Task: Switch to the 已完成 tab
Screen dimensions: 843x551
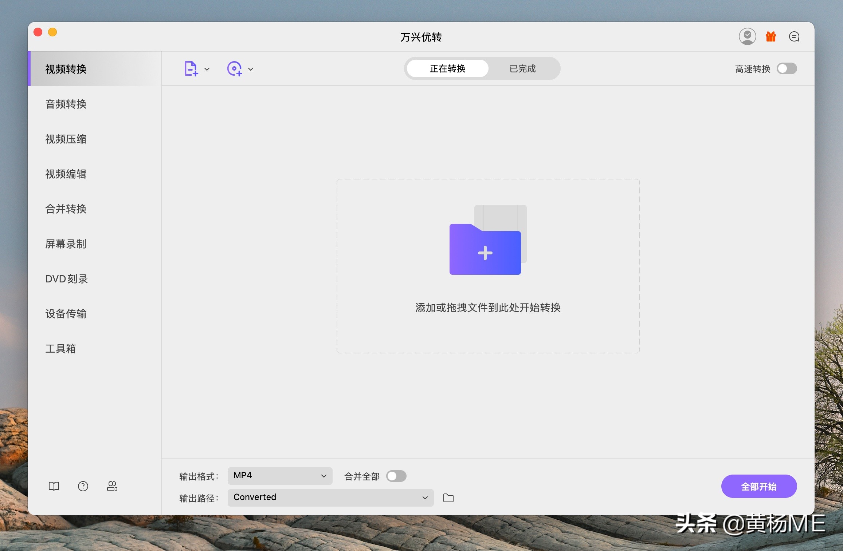Action: (x=522, y=68)
